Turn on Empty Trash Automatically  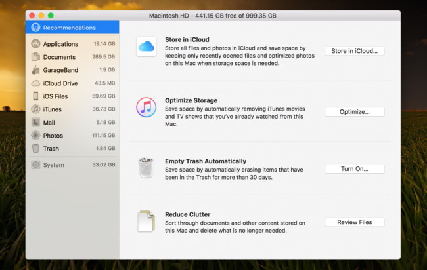click(354, 169)
